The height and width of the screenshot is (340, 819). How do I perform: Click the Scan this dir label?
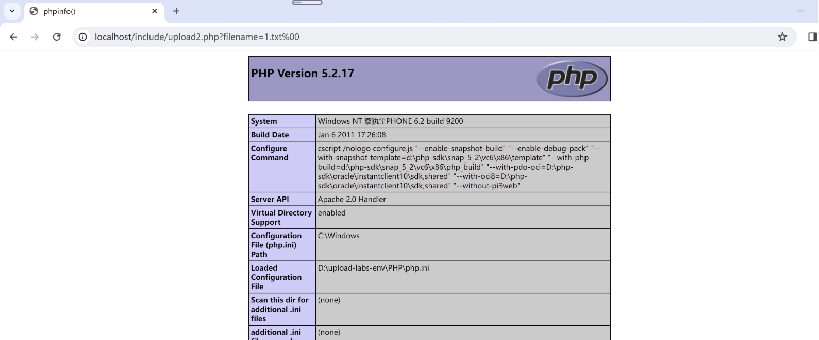point(280,309)
